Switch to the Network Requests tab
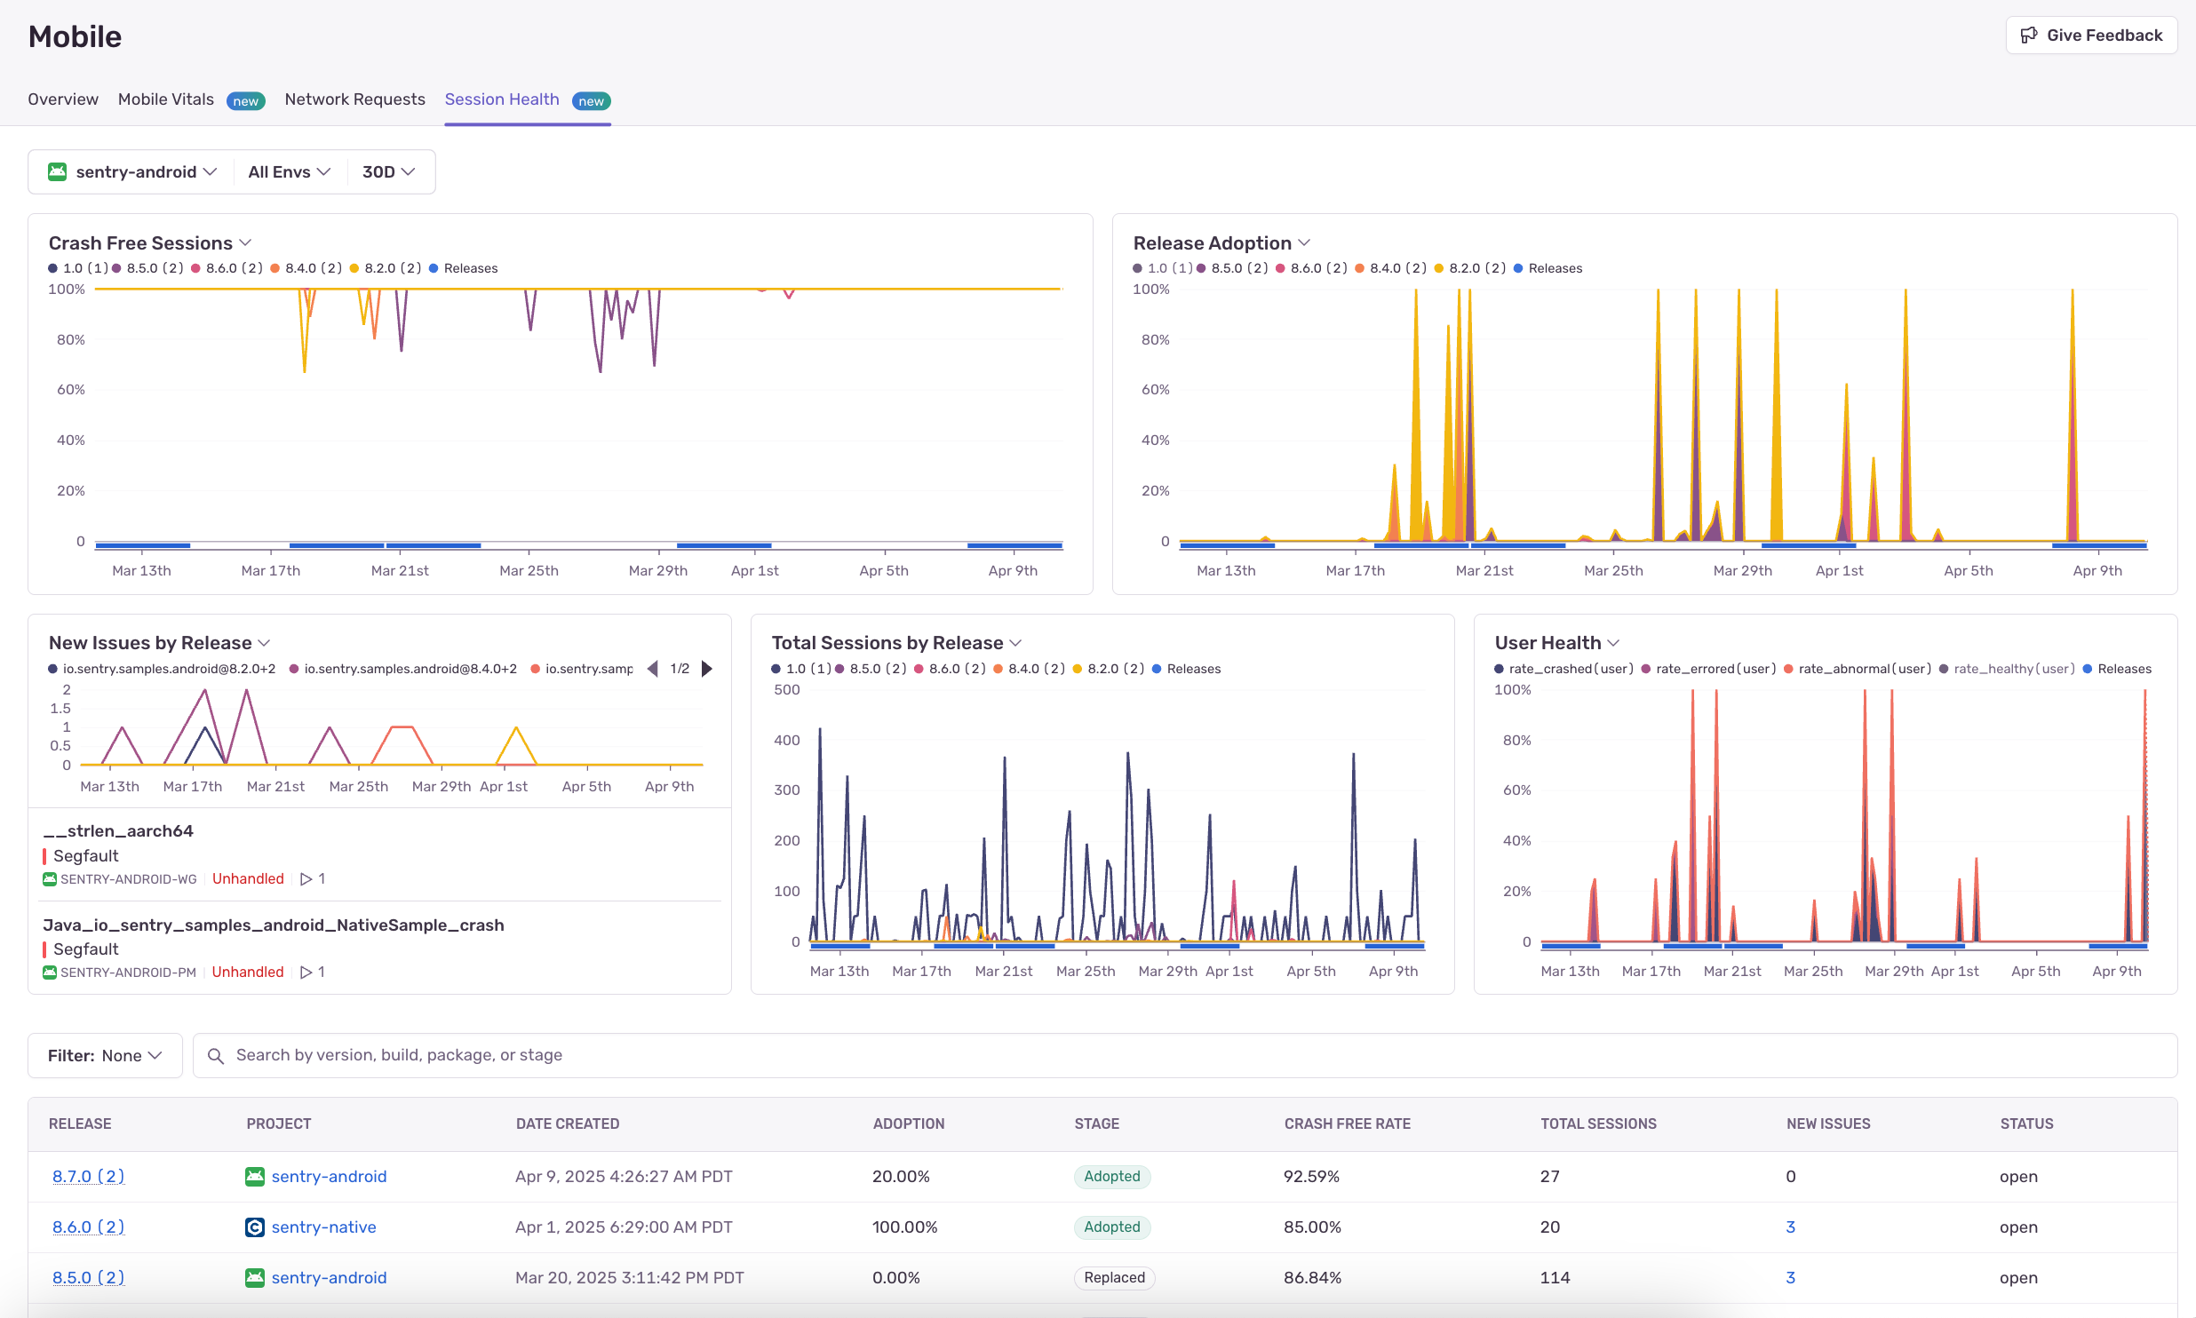The height and width of the screenshot is (1318, 2196). tap(354, 99)
